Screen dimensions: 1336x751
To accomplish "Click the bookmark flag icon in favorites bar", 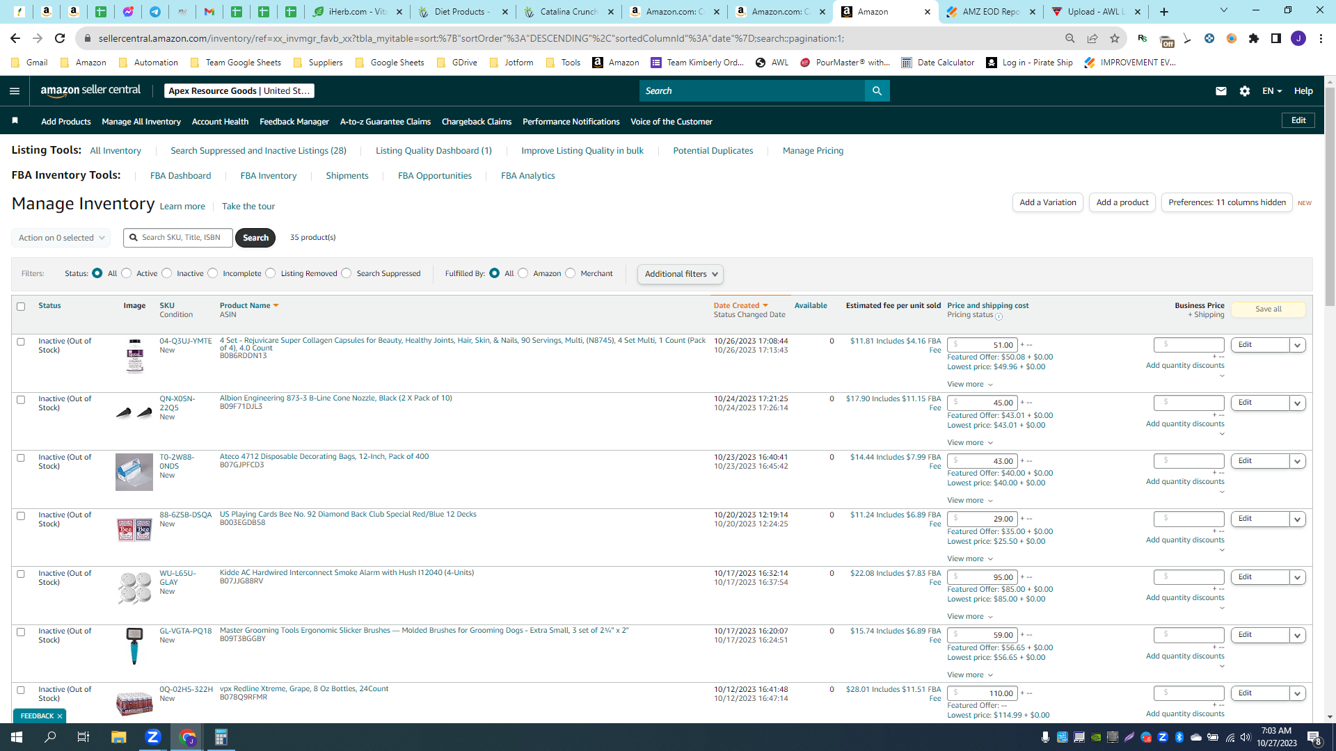I will tap(15, 121).
